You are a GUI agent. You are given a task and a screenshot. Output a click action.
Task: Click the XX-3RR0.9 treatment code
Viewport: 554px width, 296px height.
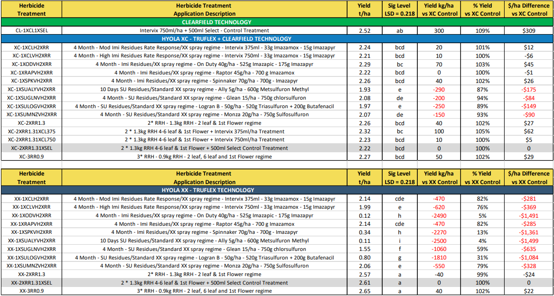(31, 291)
